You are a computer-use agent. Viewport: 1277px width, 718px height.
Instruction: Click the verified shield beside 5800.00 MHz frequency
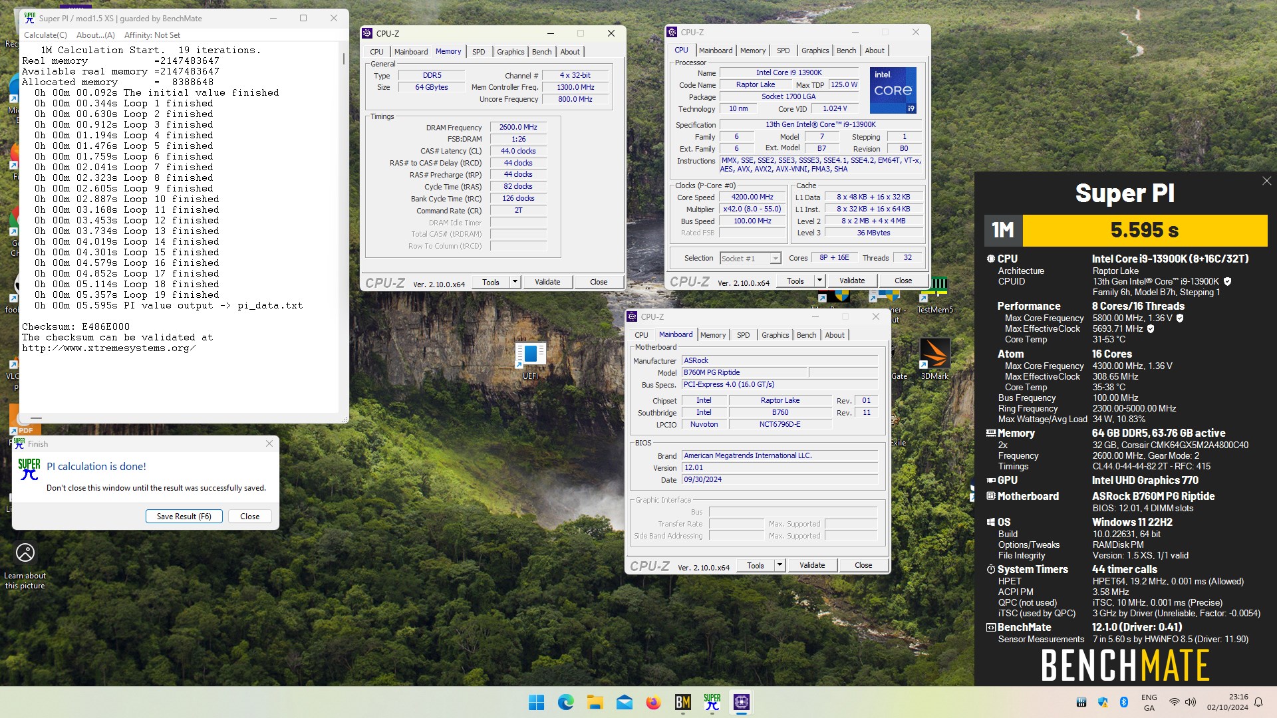pos(1180,318)
